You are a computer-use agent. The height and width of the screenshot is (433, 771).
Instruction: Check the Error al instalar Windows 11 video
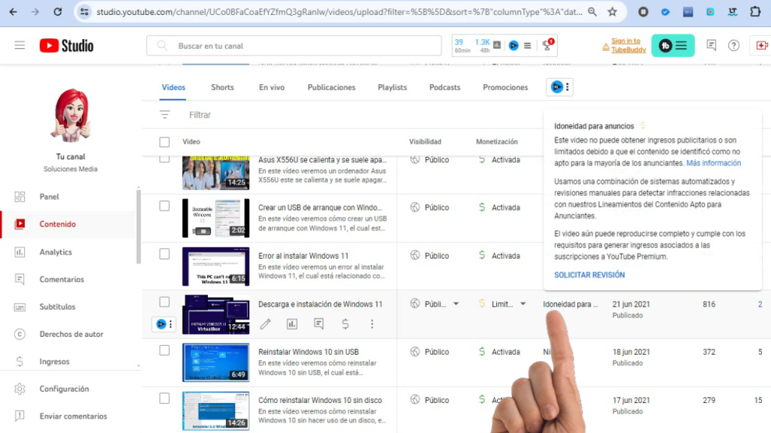[165, 254]
